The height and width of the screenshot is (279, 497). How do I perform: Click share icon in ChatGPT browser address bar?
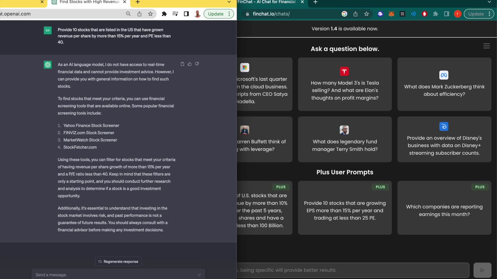(139, 14)
